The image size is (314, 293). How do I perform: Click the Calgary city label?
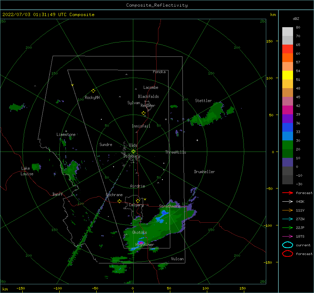pos(136,205)
